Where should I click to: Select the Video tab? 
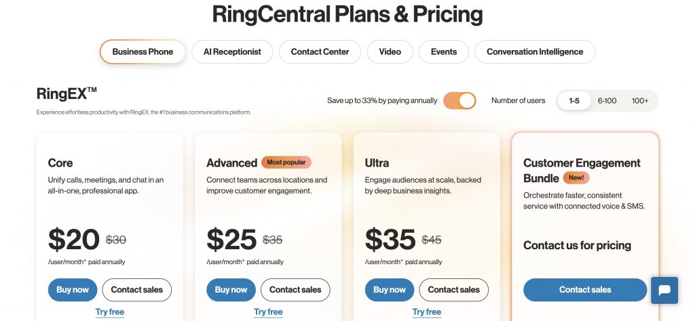pos(390,51)
